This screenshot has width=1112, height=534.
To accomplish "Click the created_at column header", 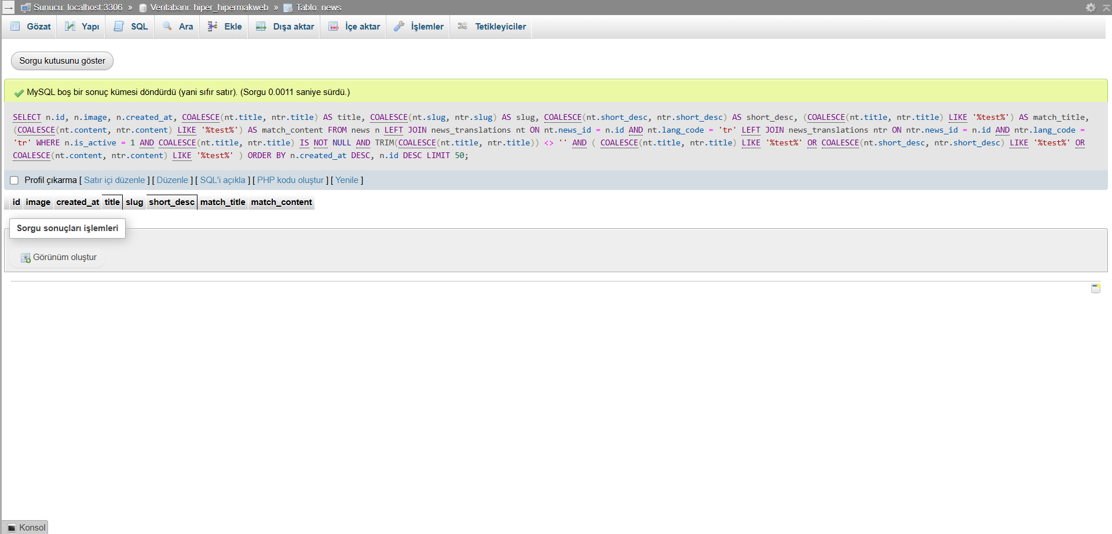I will pos(78,202).
